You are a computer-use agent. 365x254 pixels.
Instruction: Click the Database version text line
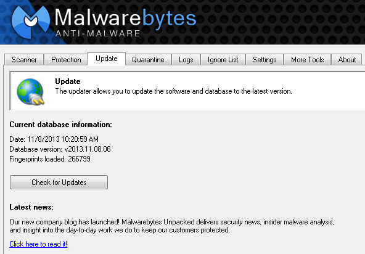(x=60, y=149)
